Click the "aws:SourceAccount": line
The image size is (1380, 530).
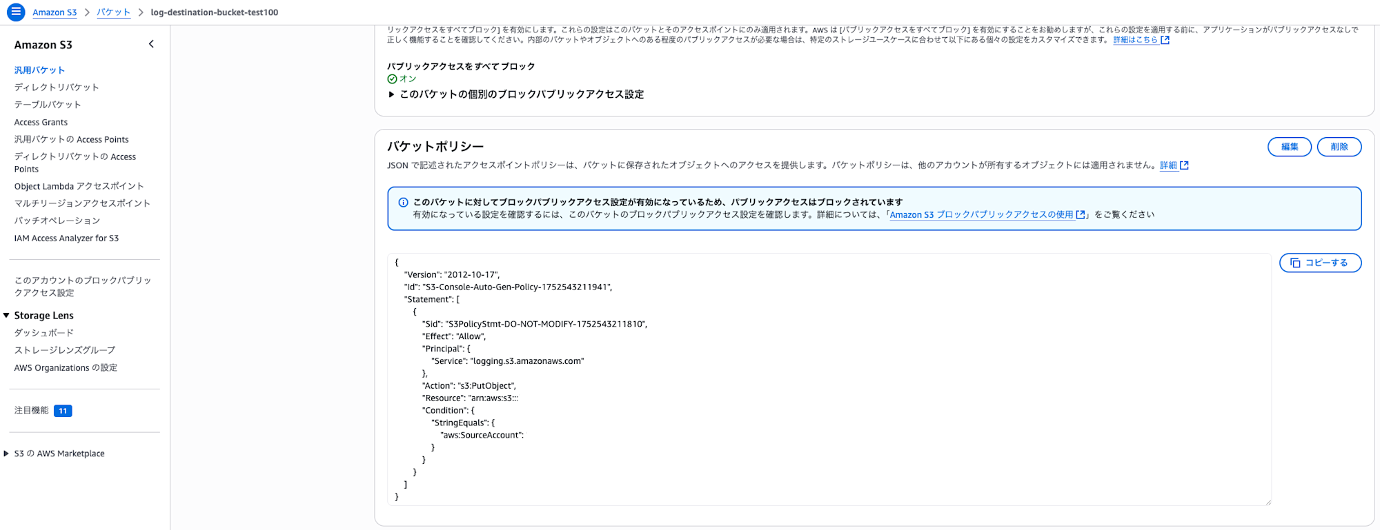(482, 436)
